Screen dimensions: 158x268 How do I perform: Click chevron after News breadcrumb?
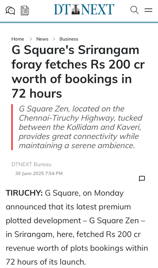coord(54,39)
